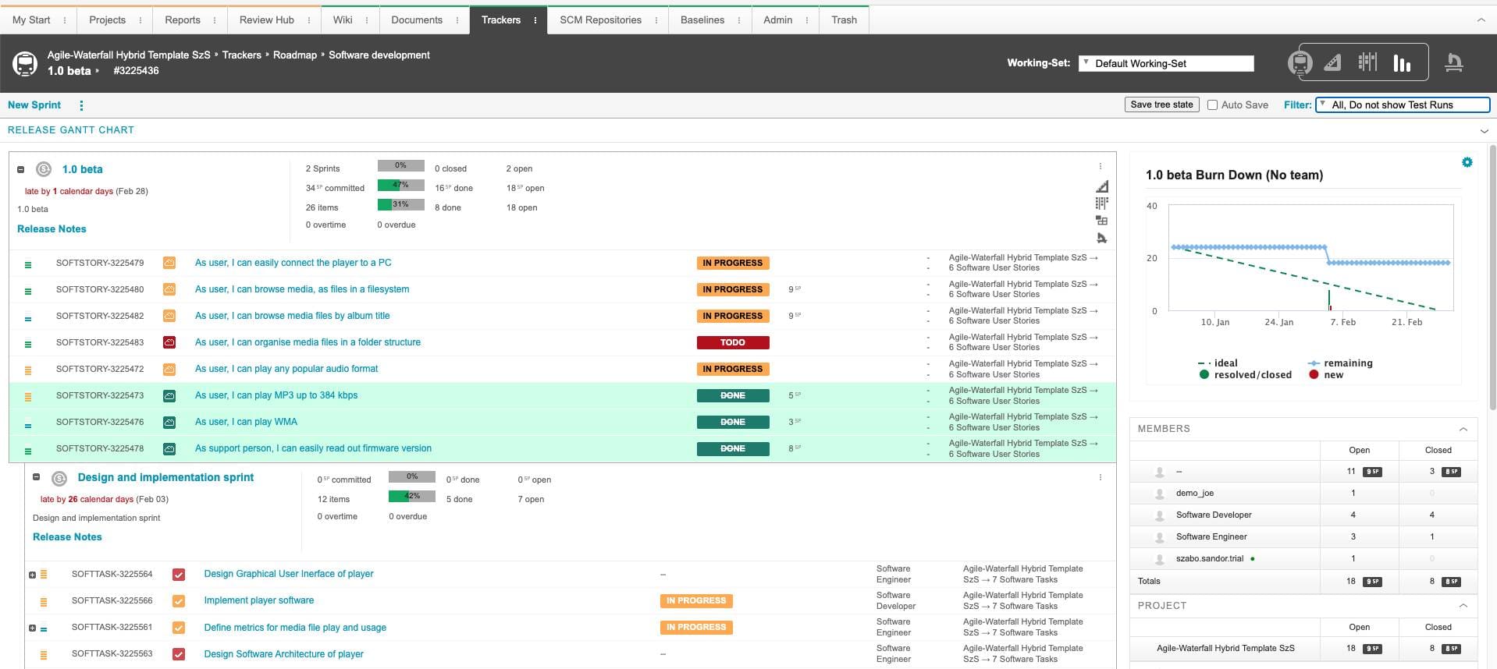Collapse the Project panel
This screenshot has width=1497, height=669.
1463,606
